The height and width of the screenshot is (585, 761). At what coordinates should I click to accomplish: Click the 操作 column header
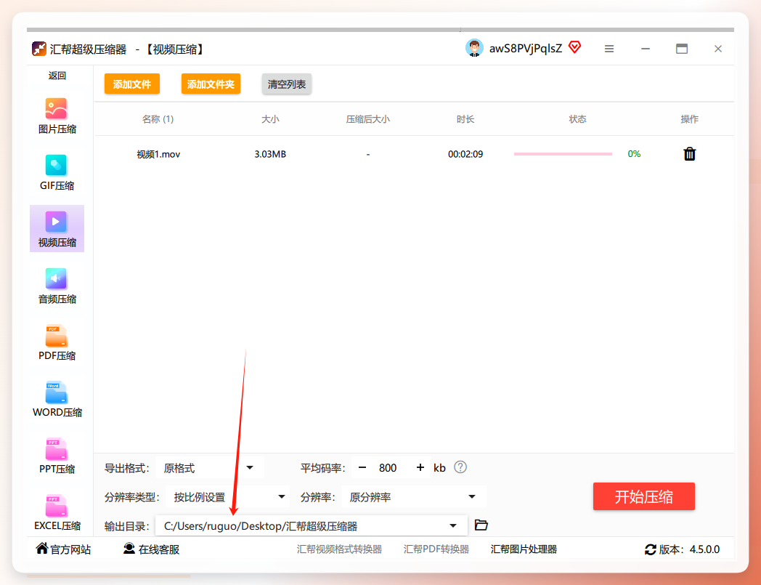coord(689,119)
